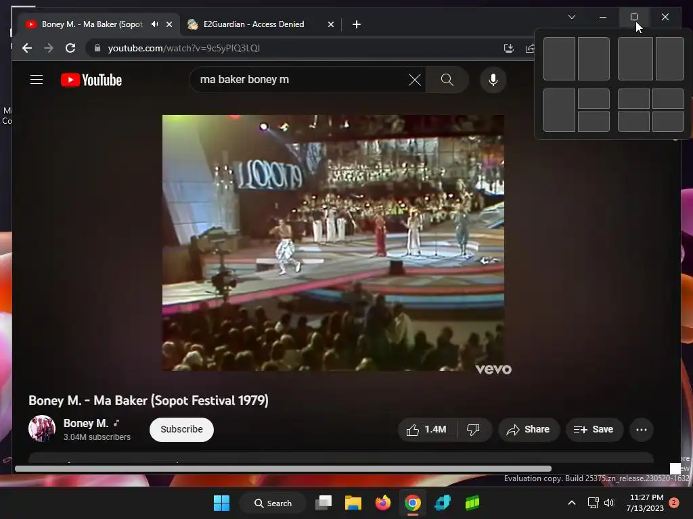Switch to E2Guardian - Access Denied tab
This screenshot has height=519, width=693.
(x=254, y=24)
